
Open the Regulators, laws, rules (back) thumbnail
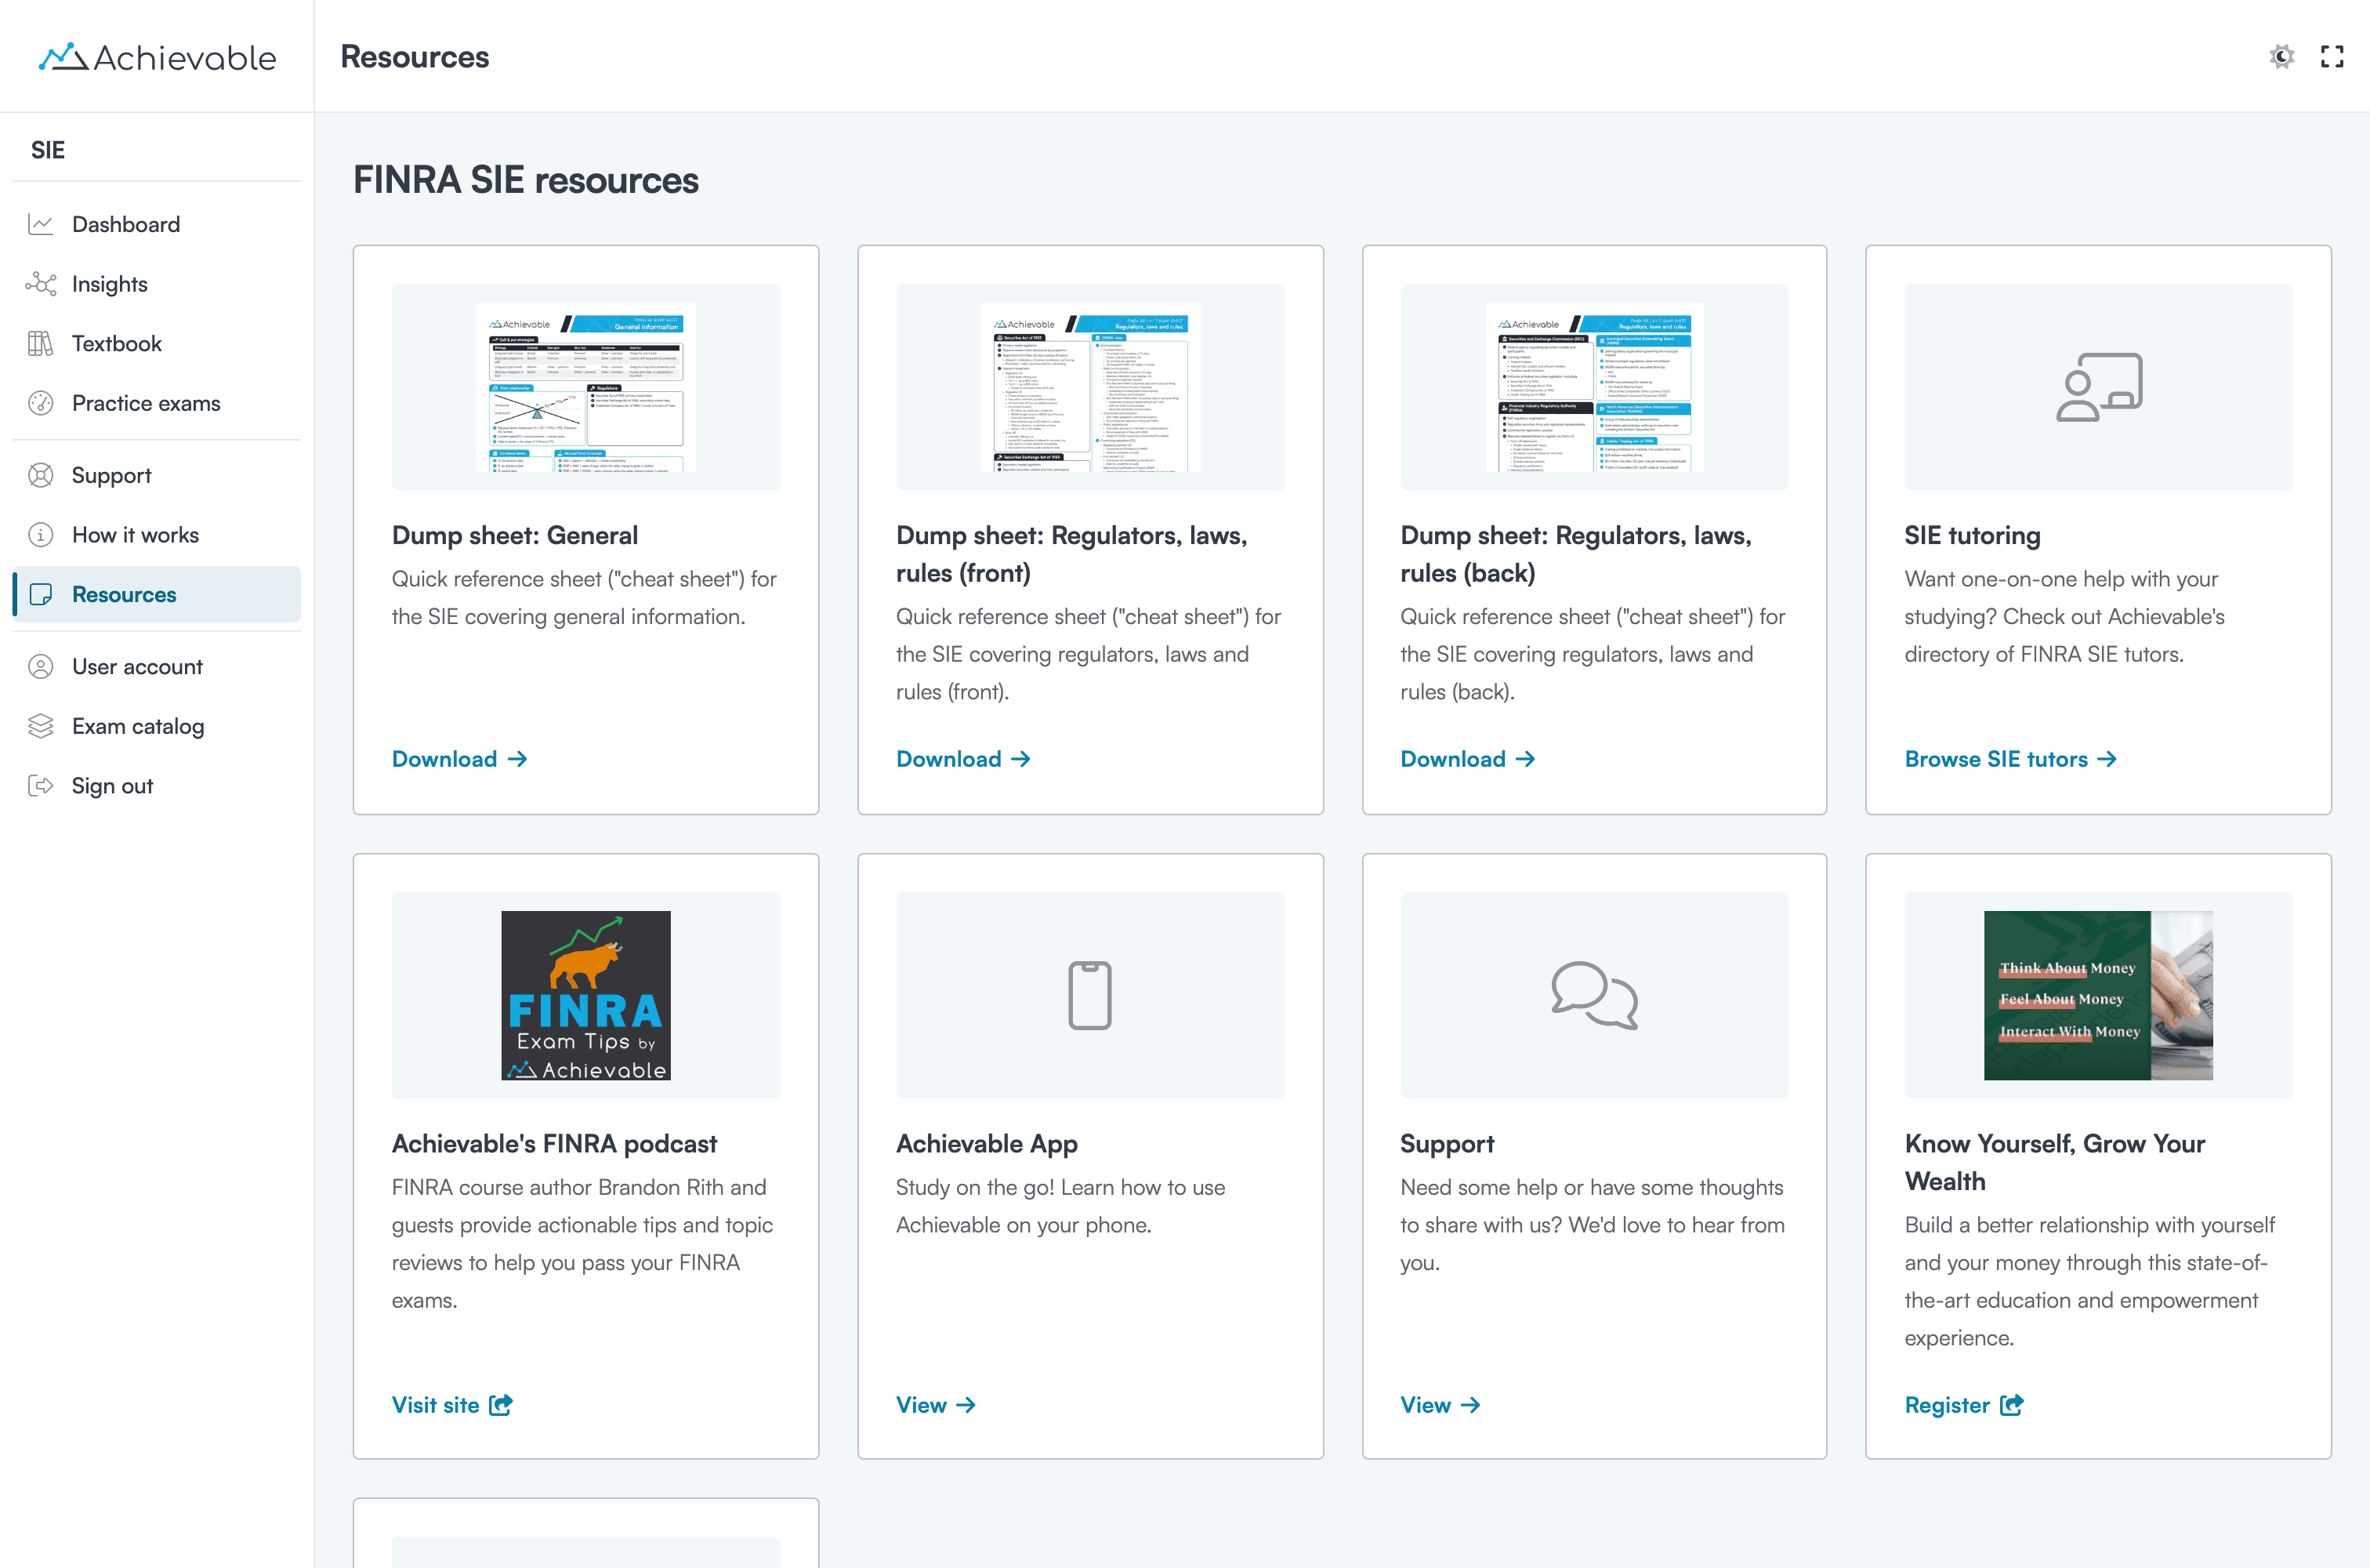[1594, 387]
